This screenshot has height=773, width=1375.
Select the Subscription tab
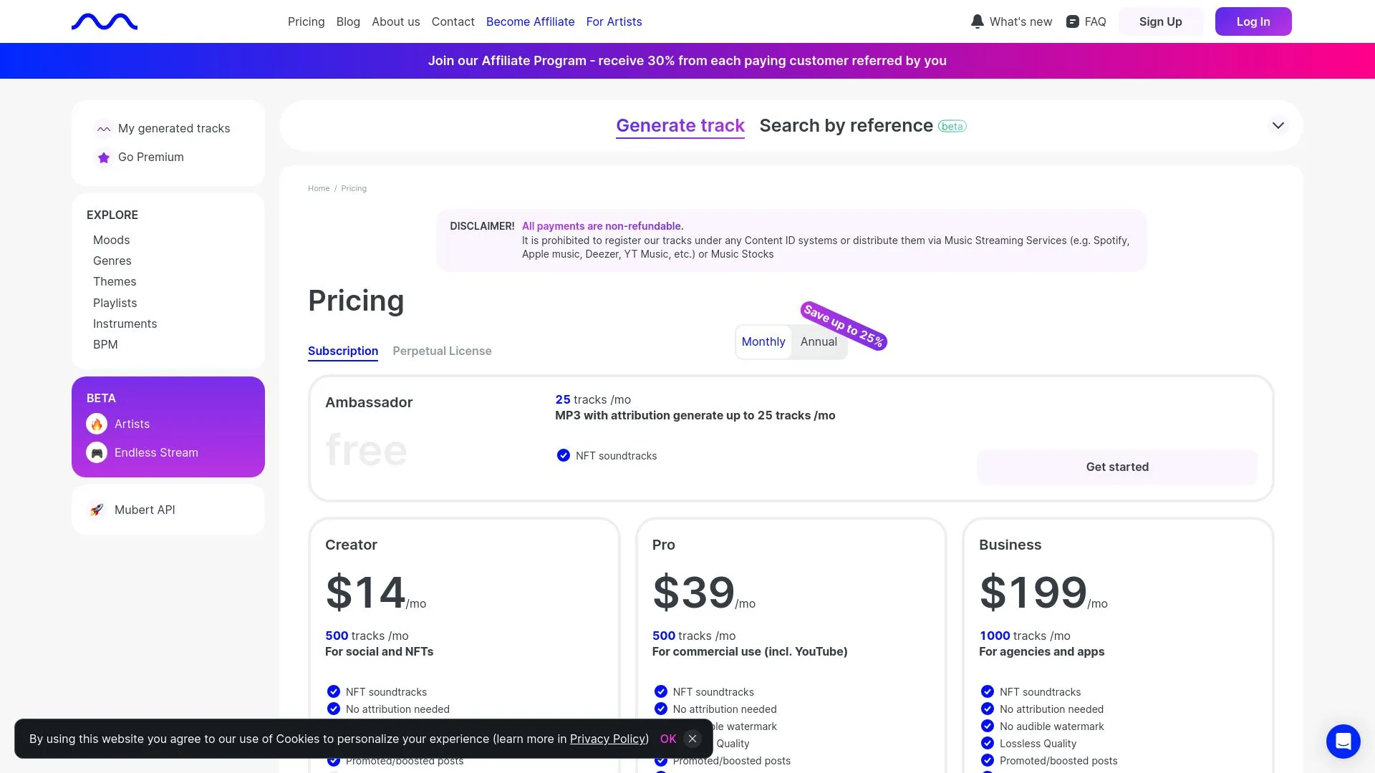coord(342,351)
